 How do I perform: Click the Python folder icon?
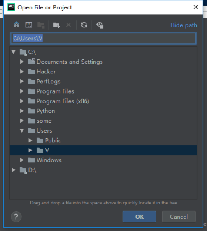[31, 111]
